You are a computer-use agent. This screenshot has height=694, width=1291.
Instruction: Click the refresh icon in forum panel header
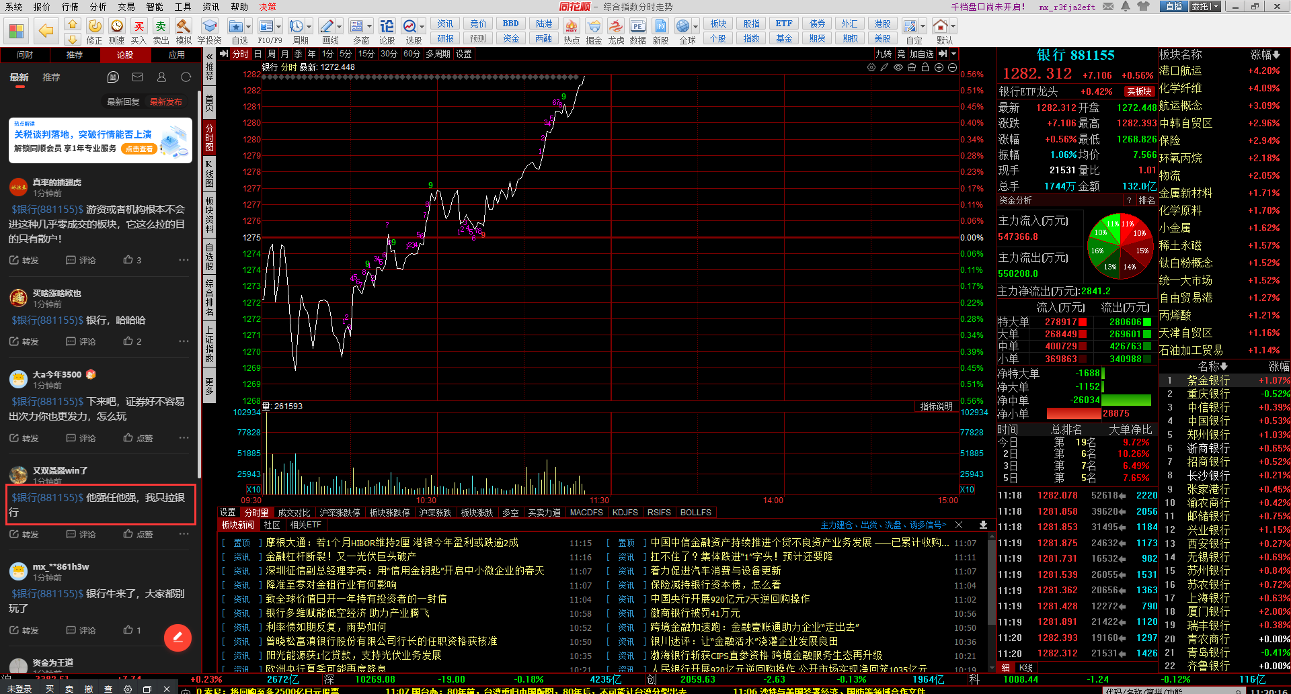(x=186, y=77)
